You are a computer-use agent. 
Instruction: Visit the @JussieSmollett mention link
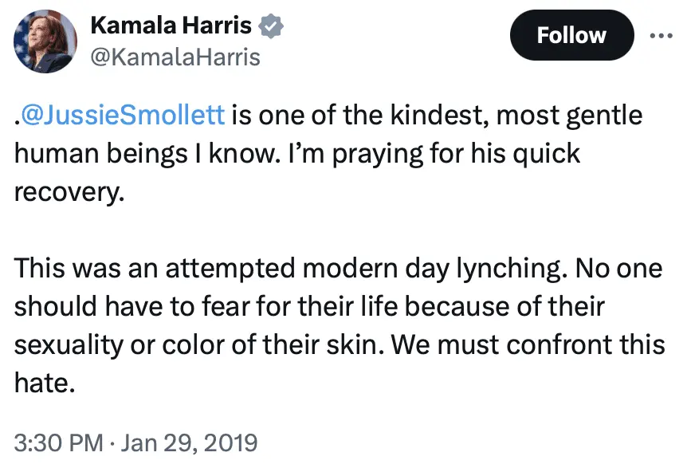(x=122, y=115)
